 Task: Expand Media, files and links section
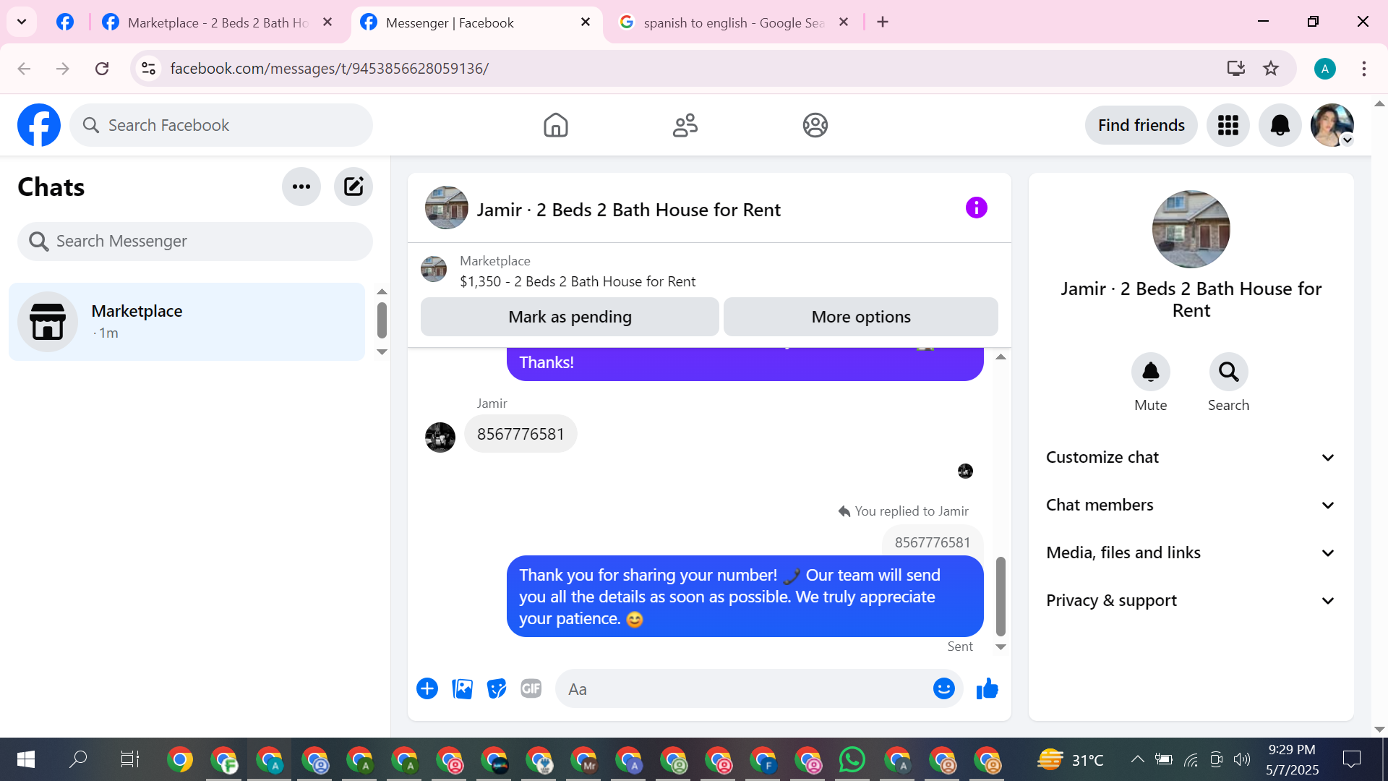[1191, 552]
